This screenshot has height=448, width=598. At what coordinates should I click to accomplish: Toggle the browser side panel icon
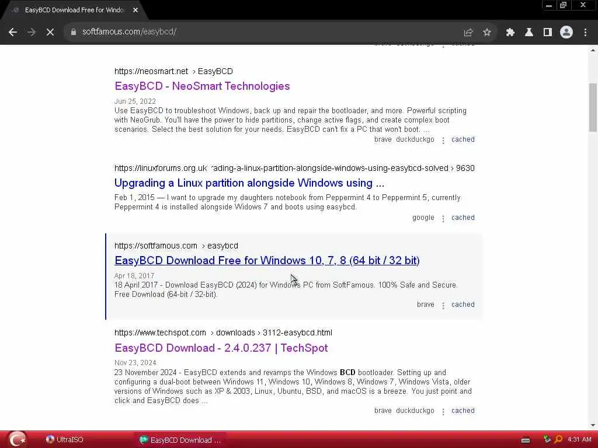click(x=548, y=33)
